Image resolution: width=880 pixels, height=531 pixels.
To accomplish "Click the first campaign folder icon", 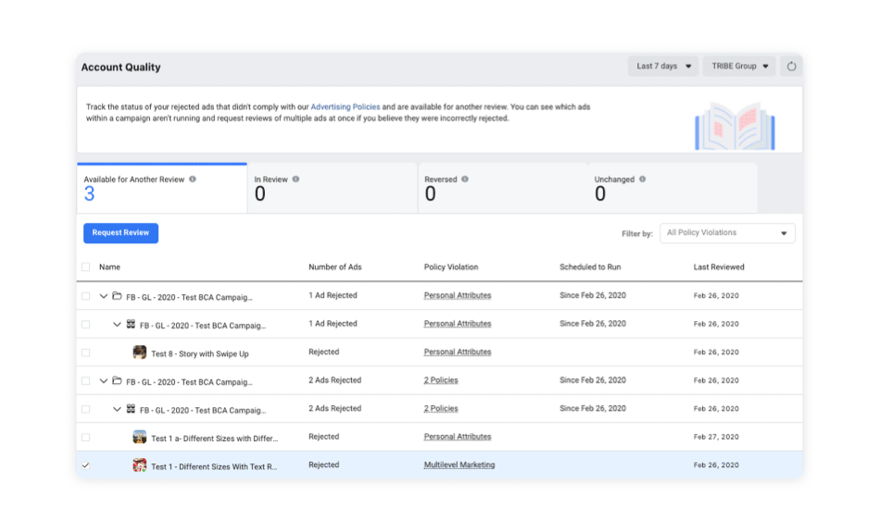I will point(117,296).
